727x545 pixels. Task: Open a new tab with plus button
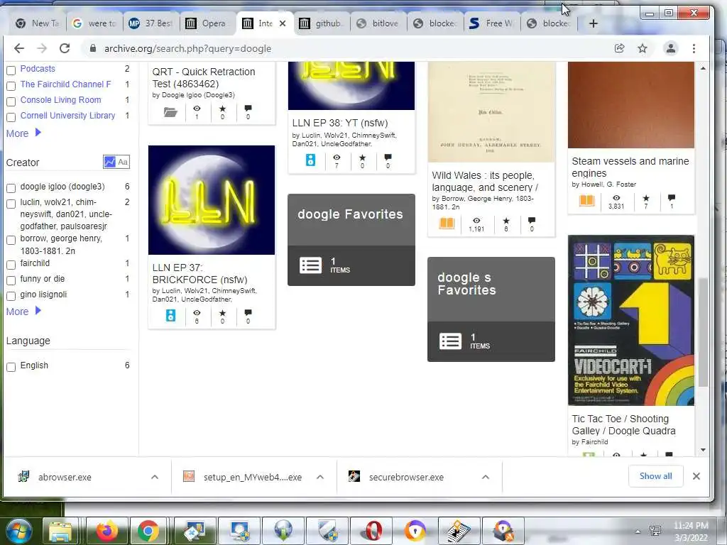click(593, 23)
